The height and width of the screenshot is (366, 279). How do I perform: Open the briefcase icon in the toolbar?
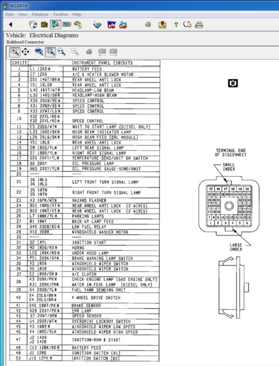pos(44,25)
